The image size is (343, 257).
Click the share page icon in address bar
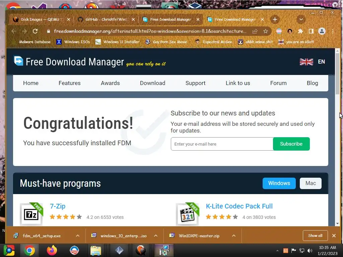255,31
